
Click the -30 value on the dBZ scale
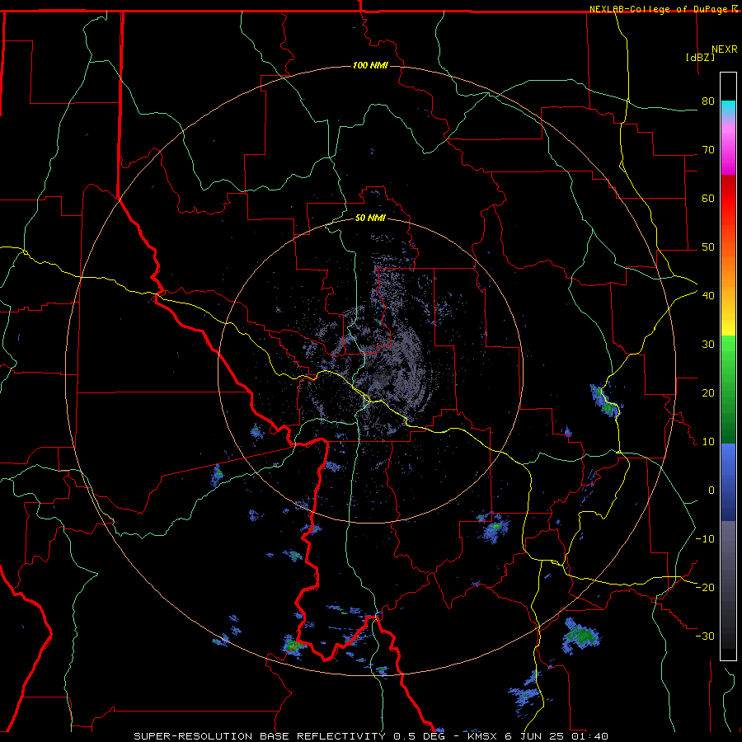point(705,636)
